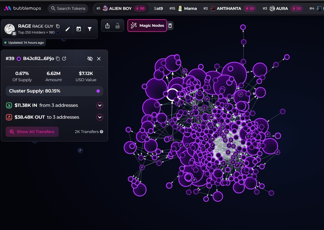This screenshot has height=230, width=324.
Task: Close the wallet details panel
Action: pyautogui.click(x=99, y=59)
